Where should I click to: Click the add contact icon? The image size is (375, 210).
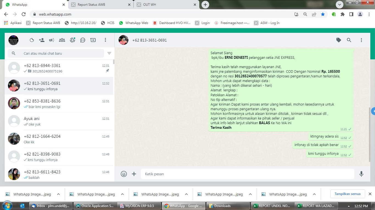coord(42,40)
